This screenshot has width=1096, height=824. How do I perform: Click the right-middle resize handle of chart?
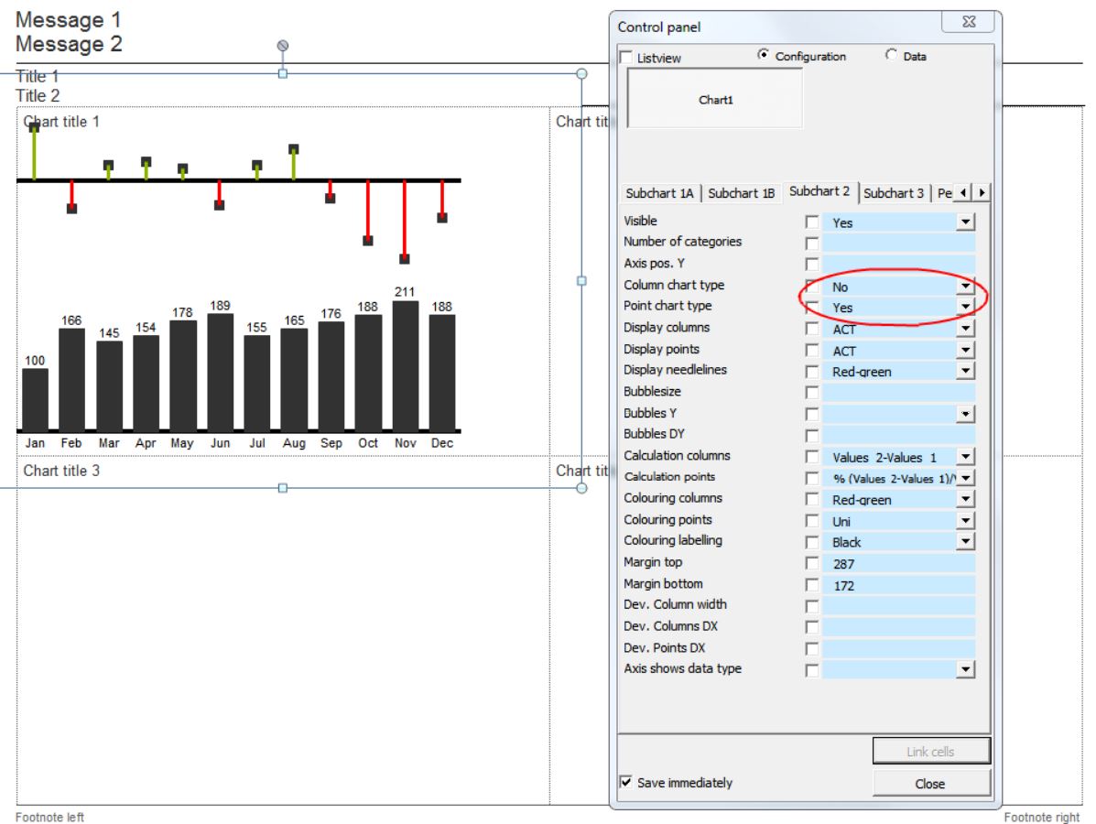581,281
